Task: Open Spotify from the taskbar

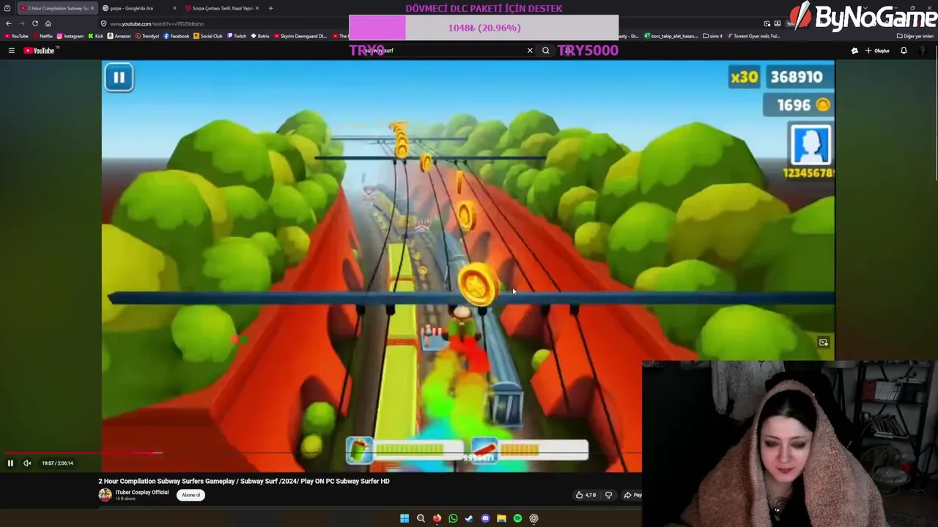Action: (x=517, y=518)
